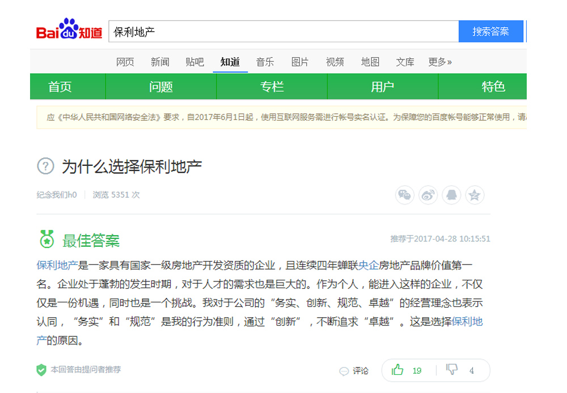Share the question to QQ
The width and height of the screenshot is (567, 393).
click(x=451, y=195)
